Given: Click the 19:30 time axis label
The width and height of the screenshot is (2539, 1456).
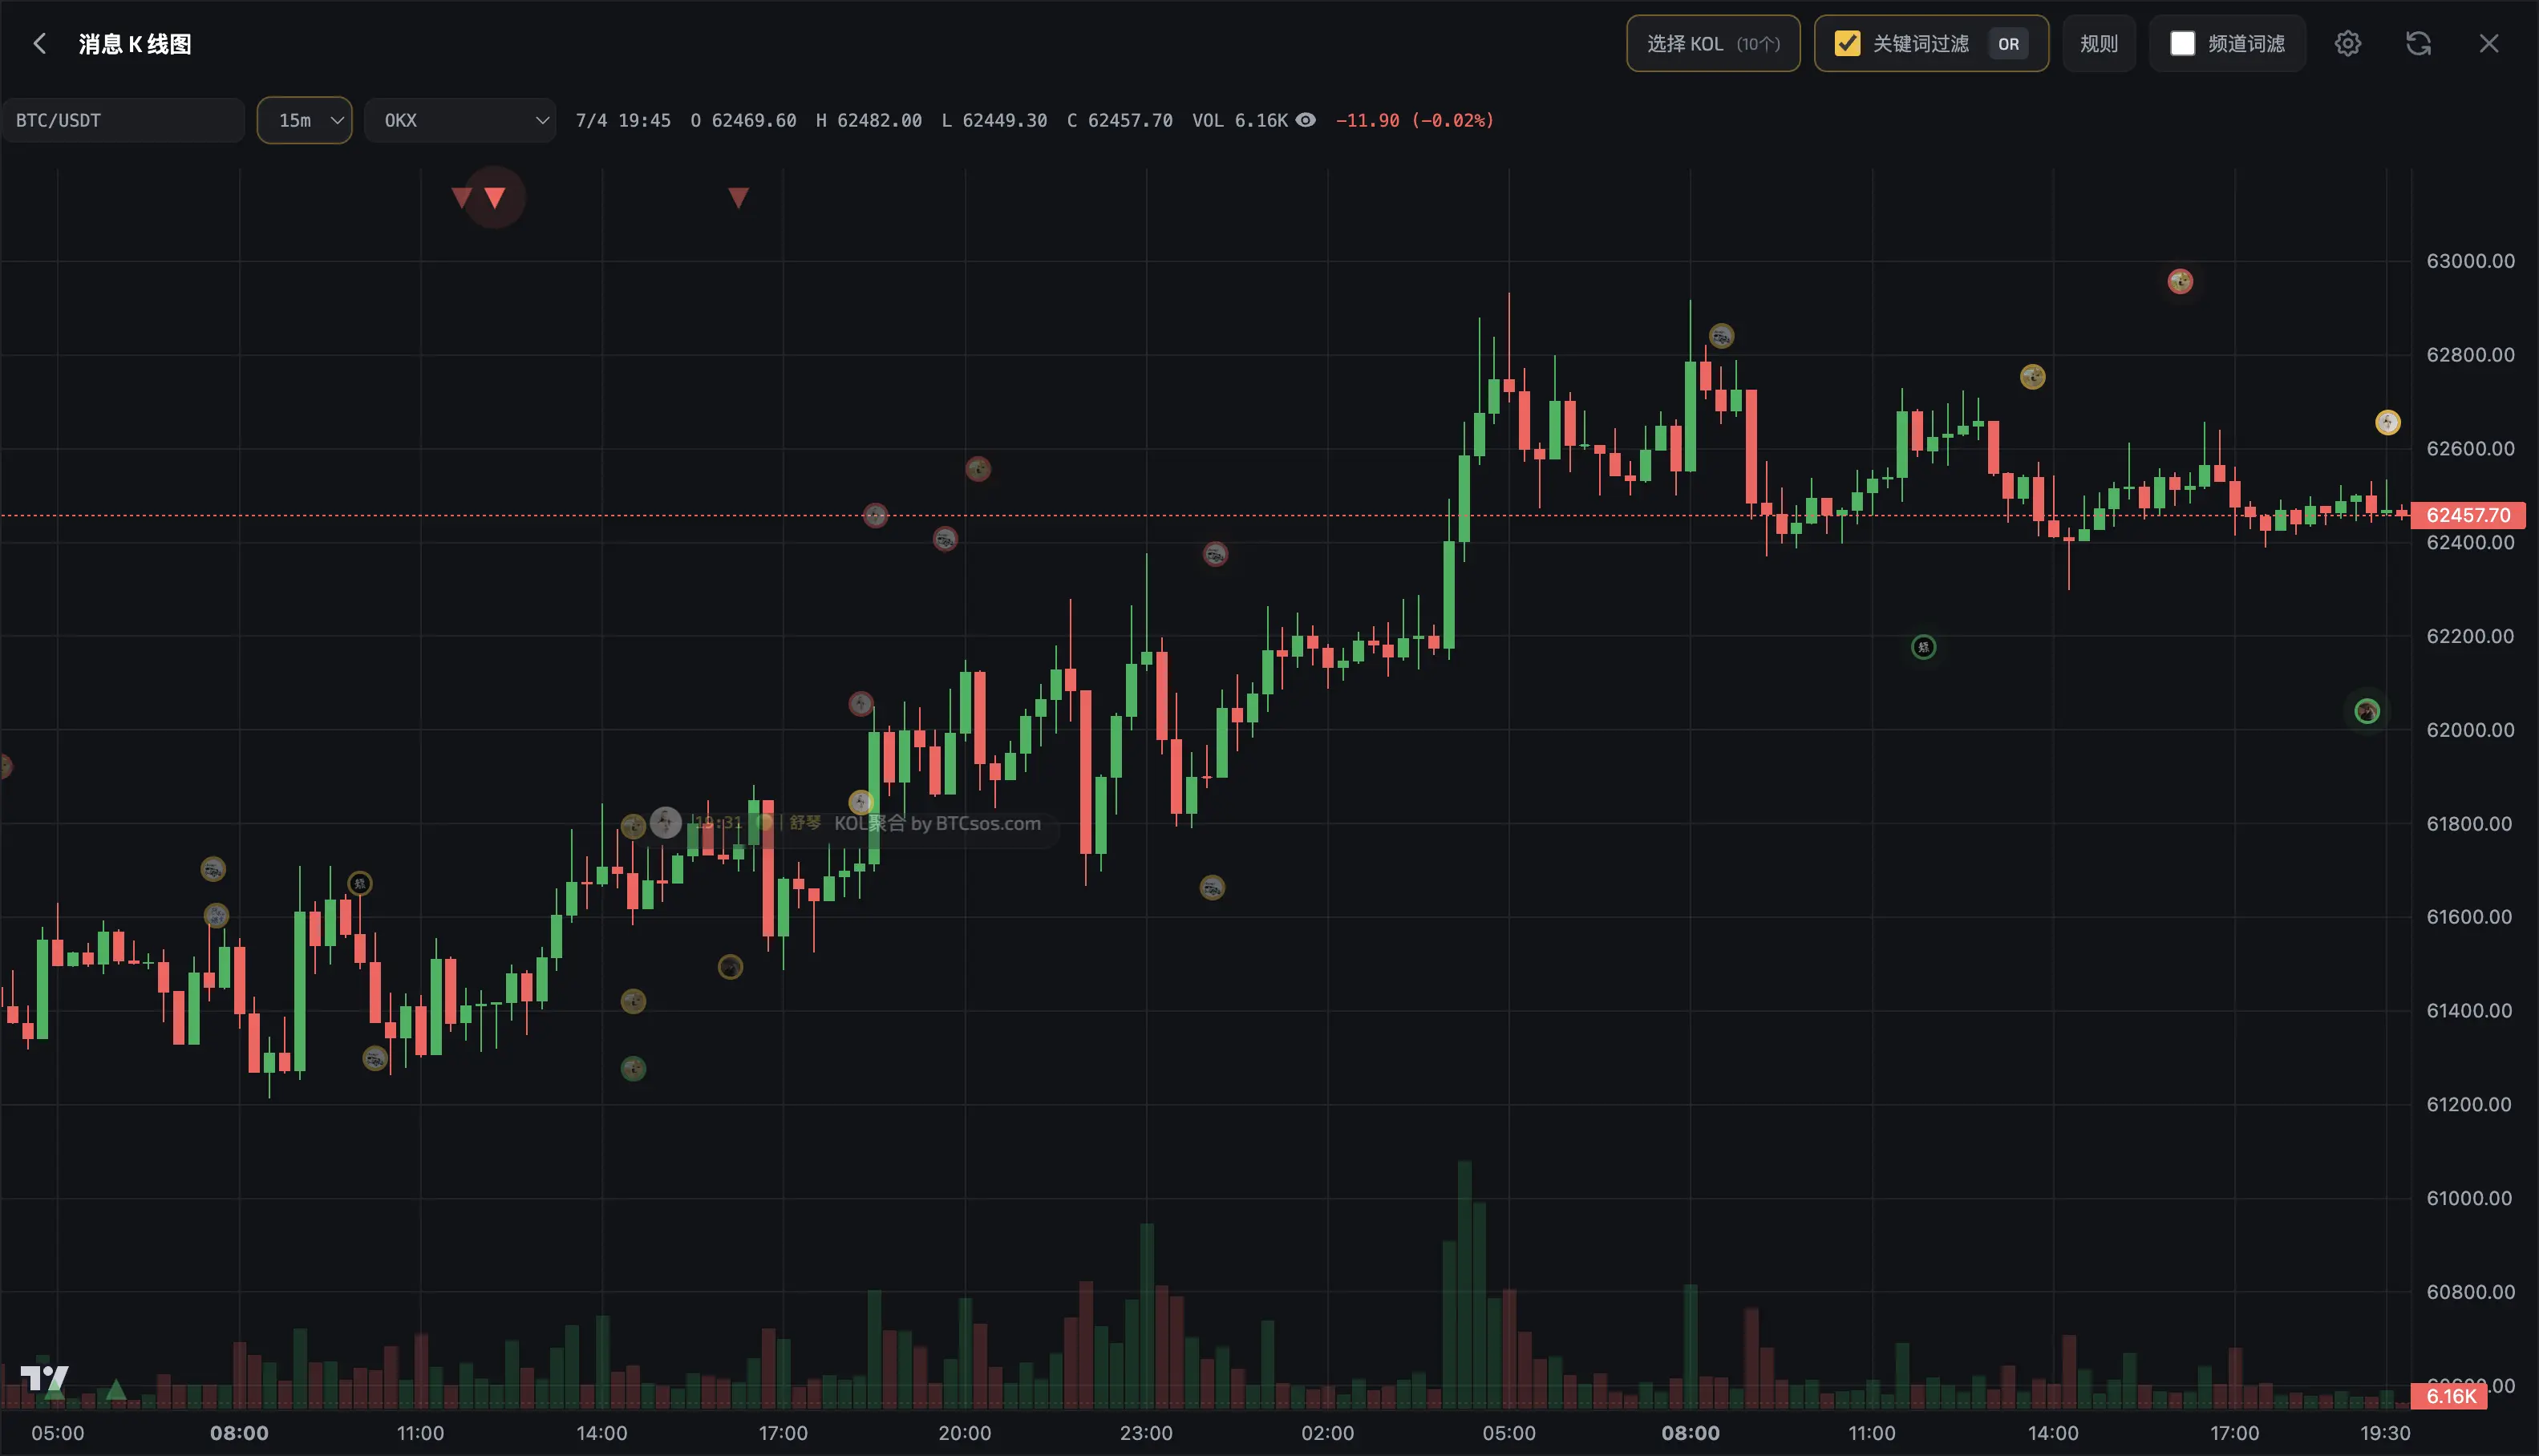Looking at the screenshot, I should 2385,1433.
